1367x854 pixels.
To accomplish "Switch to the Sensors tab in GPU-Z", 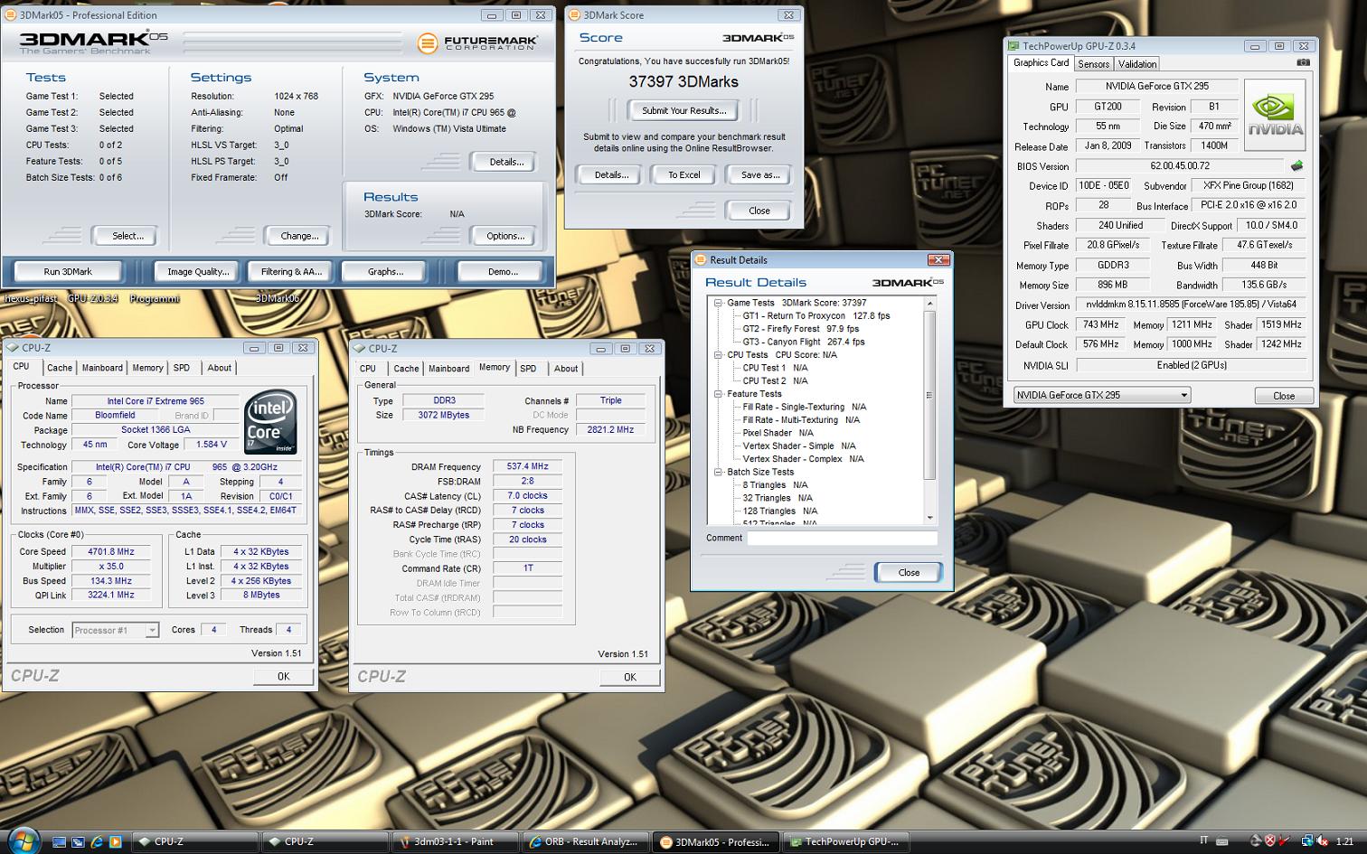I will 1093,64.
